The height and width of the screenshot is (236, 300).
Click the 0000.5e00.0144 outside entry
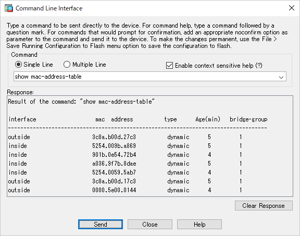click(114, 190)
